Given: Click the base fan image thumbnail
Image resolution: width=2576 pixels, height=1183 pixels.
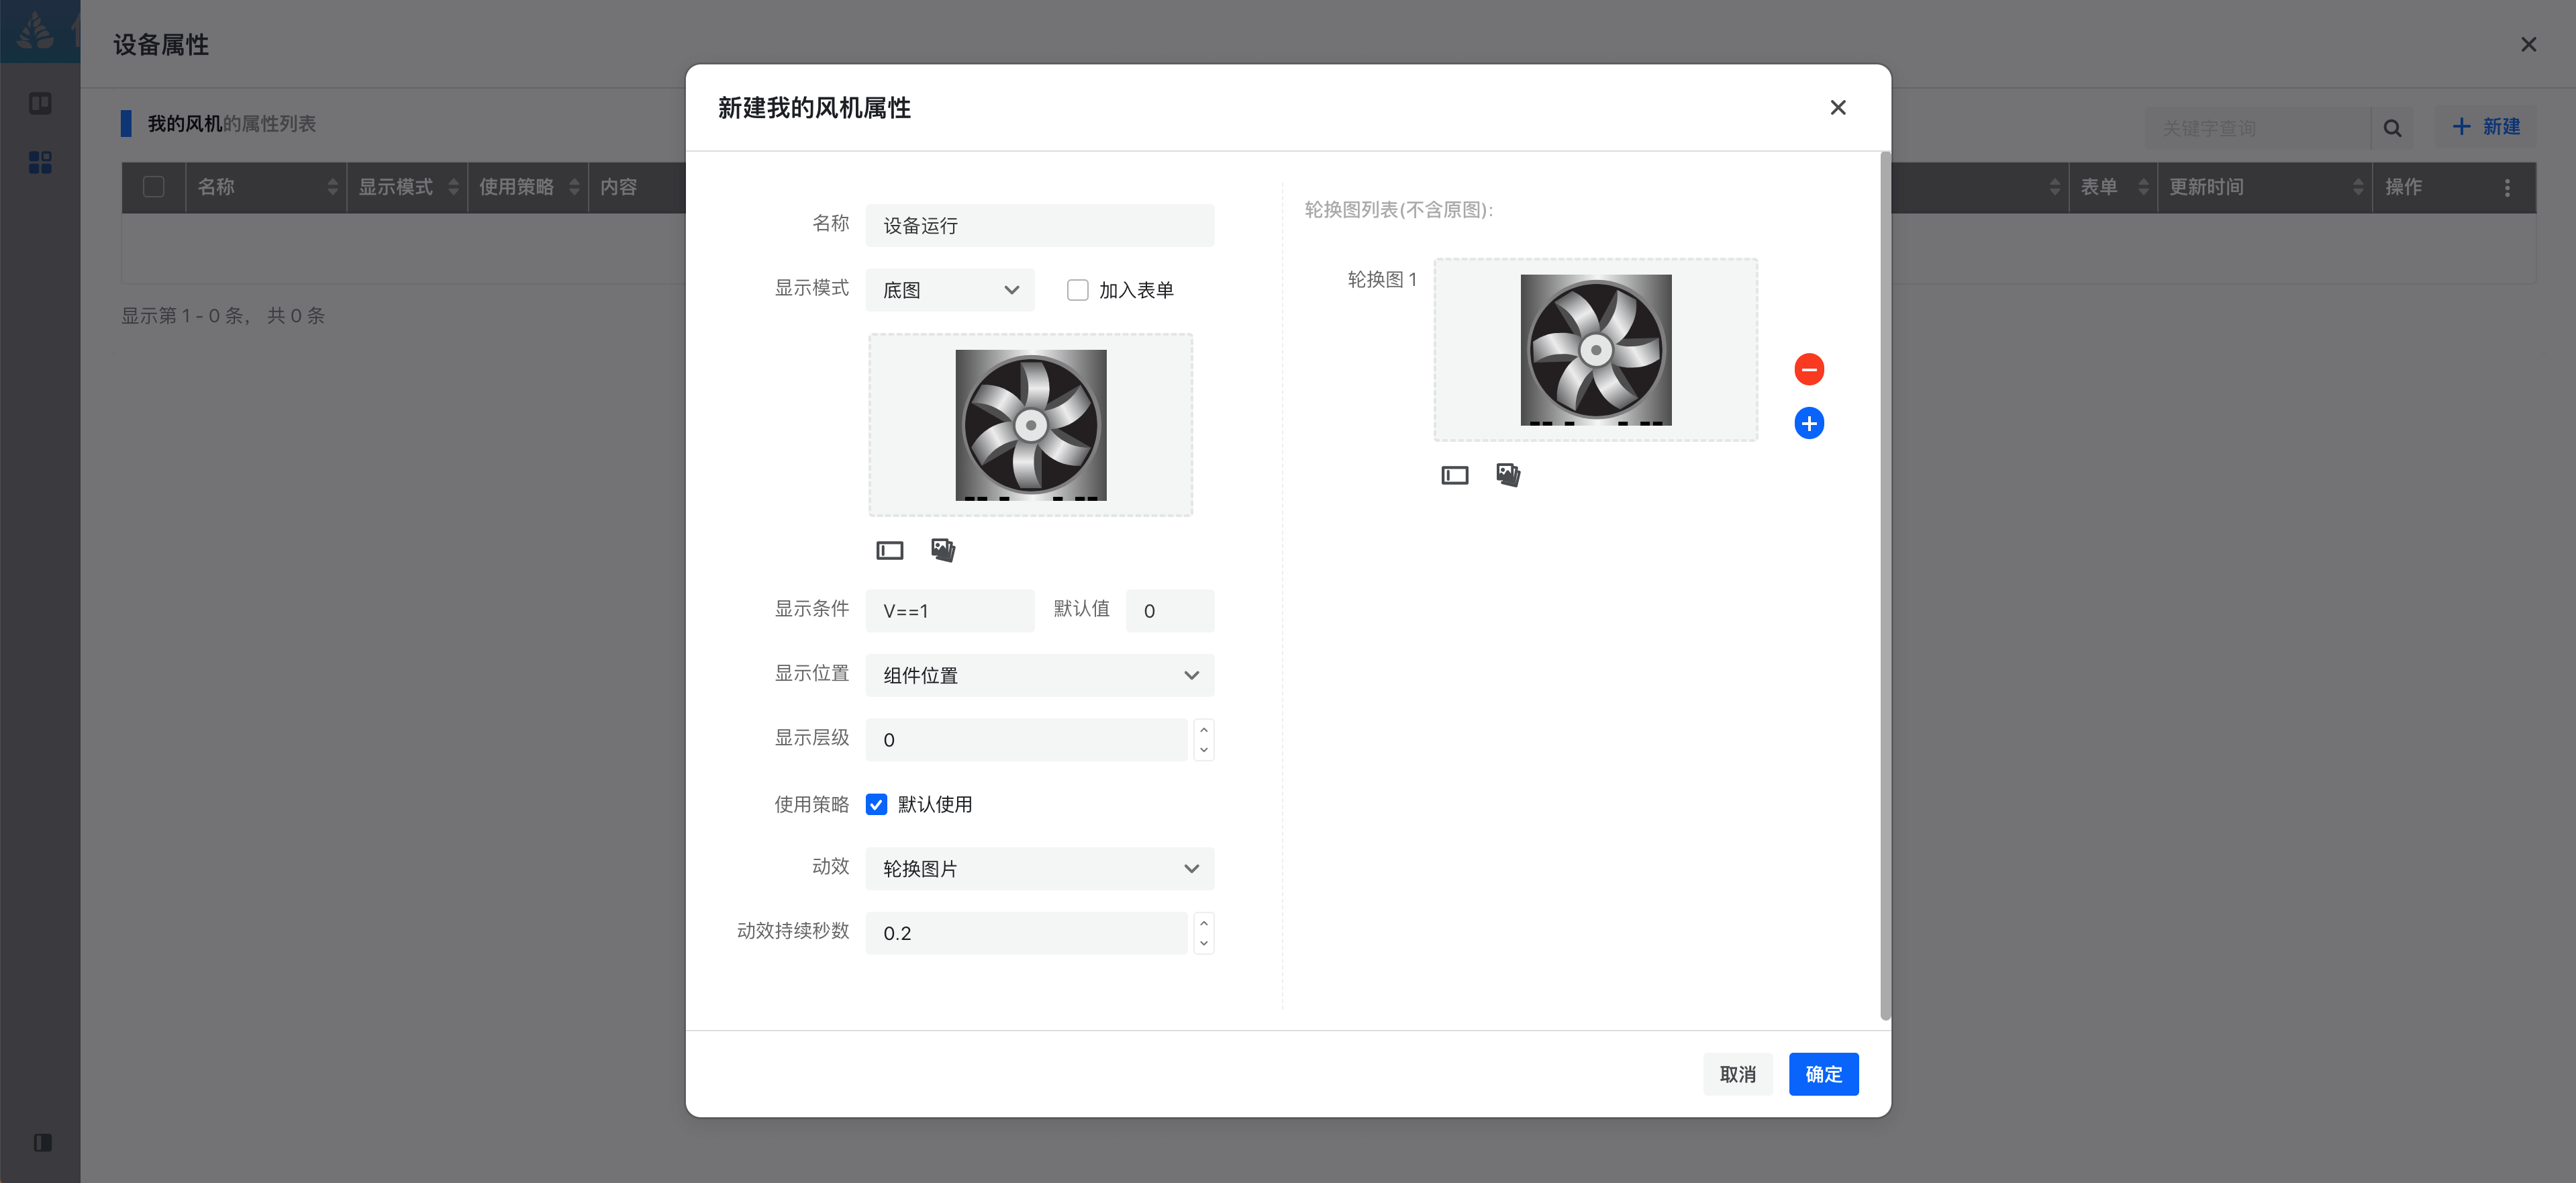Looking at the screenshot, I should [x=1030, y=424].
